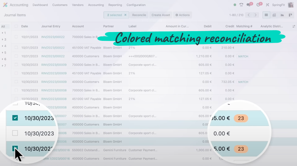Open the activities clock icon
This screenshot has width=297, height=166.
point(258,5)
